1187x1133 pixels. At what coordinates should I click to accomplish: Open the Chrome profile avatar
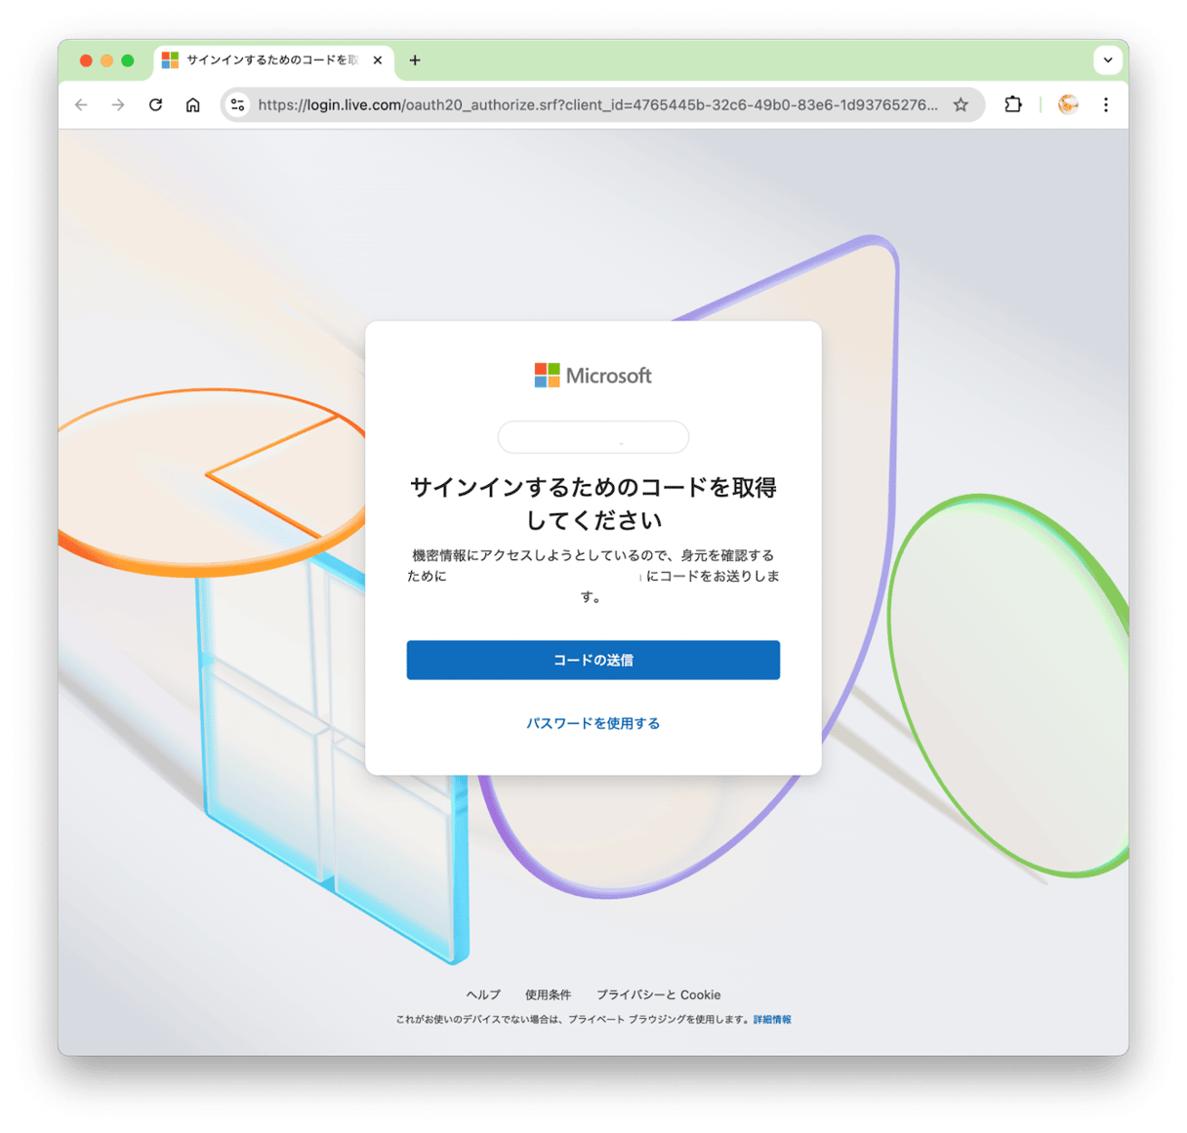click(1068, 104)
